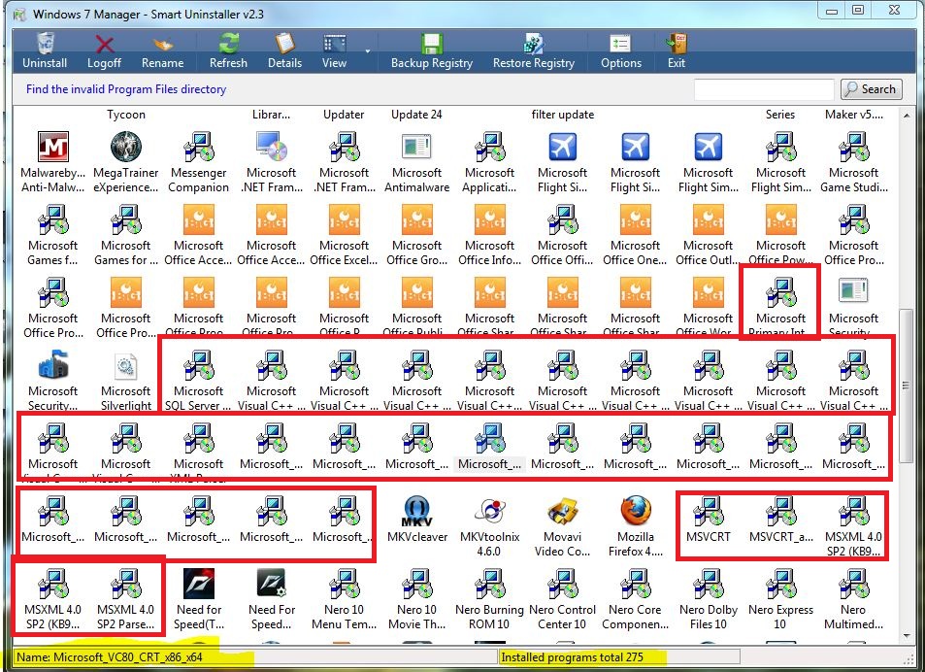925x672 pixels.
Task: Click Find the invalid Program Files directory link
Action: coord(126,89)
